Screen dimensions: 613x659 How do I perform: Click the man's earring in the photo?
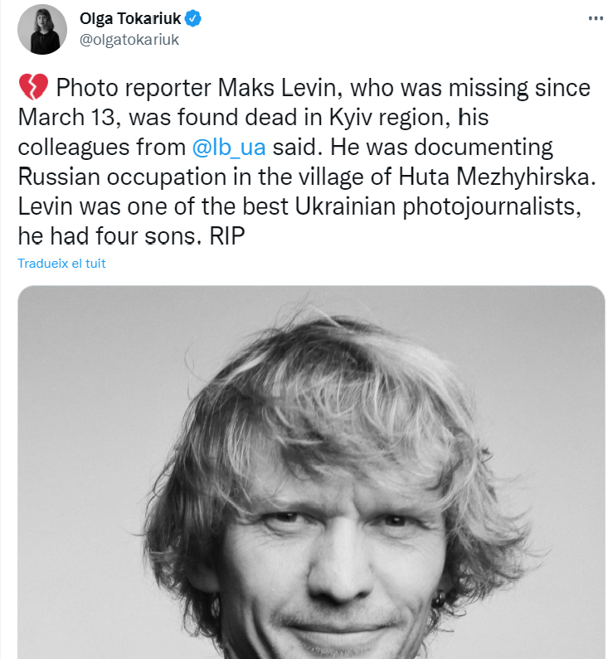coord(438,598)
